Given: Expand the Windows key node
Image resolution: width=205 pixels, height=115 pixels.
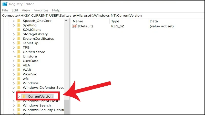Looking at the screenshot, I should pyautogui.click(x=14, y=83).
